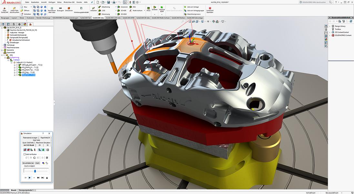This screenshot has width=354, height=194.
Task: Add a Gravieren engraving job
Action: coord(123,7)
